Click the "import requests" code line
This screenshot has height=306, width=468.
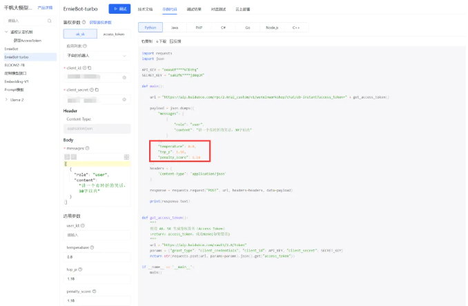(x=157, y=53)
